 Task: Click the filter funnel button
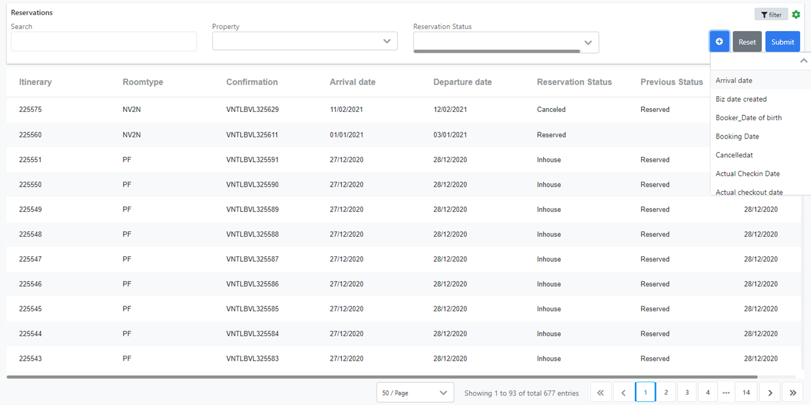(x=771, y=15)
